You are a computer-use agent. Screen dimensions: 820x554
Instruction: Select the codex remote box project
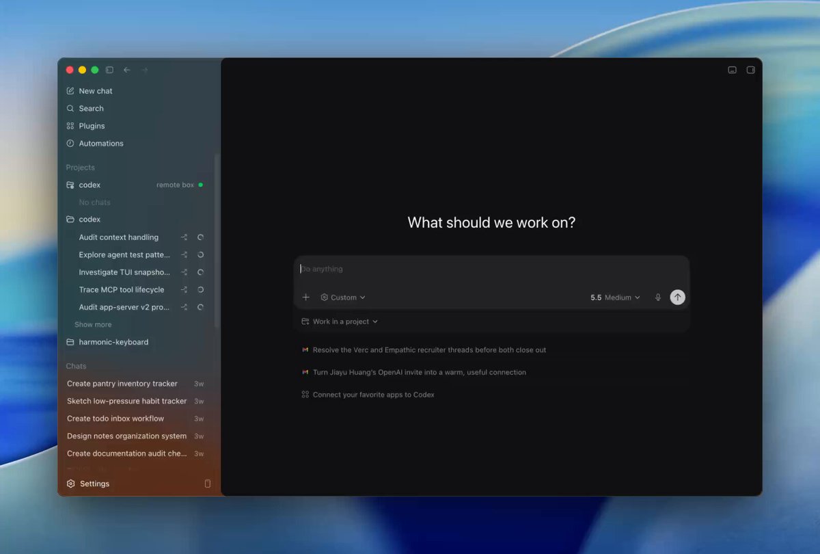[90, 185]
